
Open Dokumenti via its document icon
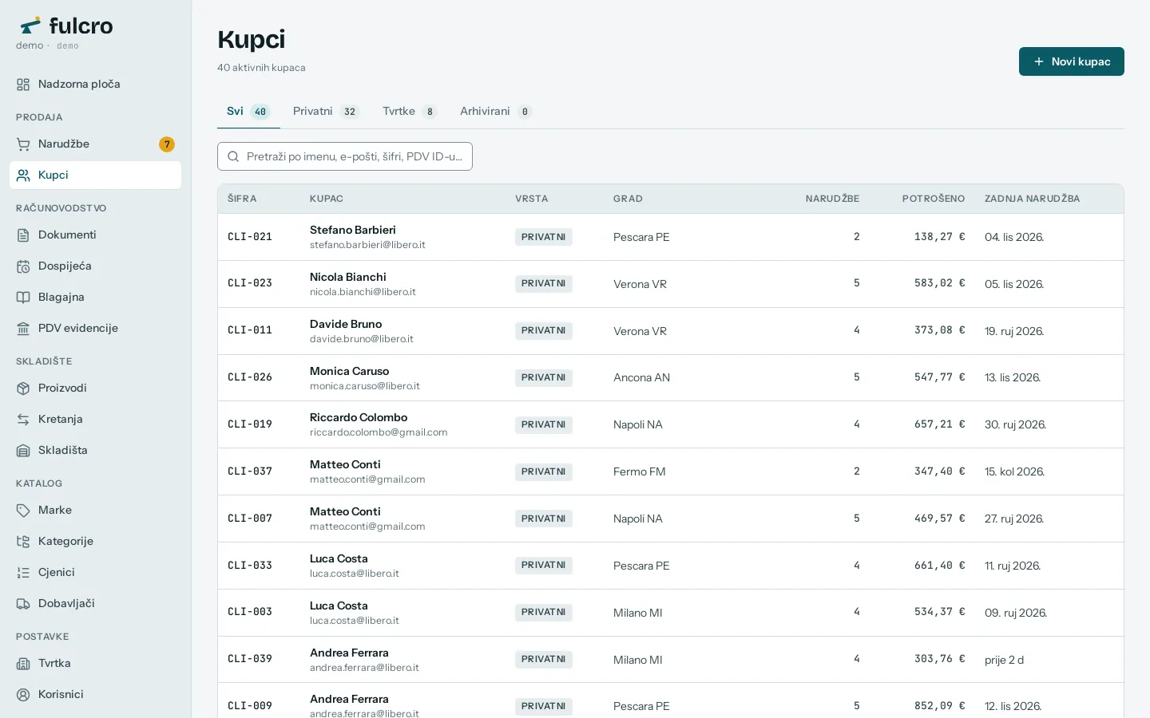23,235
